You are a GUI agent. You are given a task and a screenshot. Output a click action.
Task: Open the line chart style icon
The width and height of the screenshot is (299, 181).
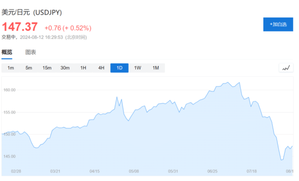click(x=286, y=68)
